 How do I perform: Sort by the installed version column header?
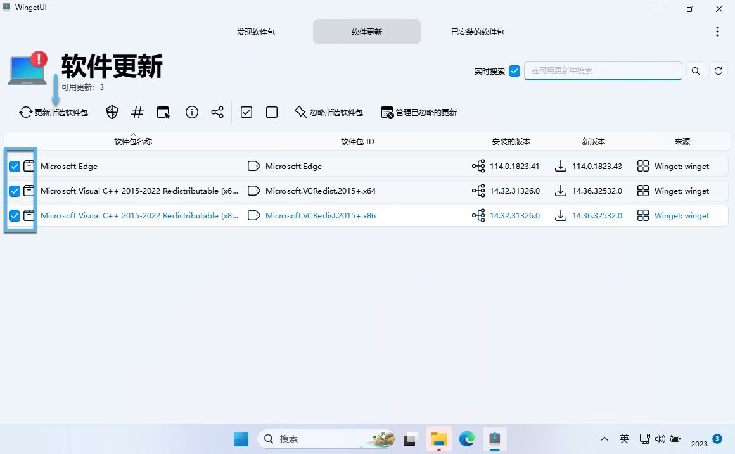point(511,141)
